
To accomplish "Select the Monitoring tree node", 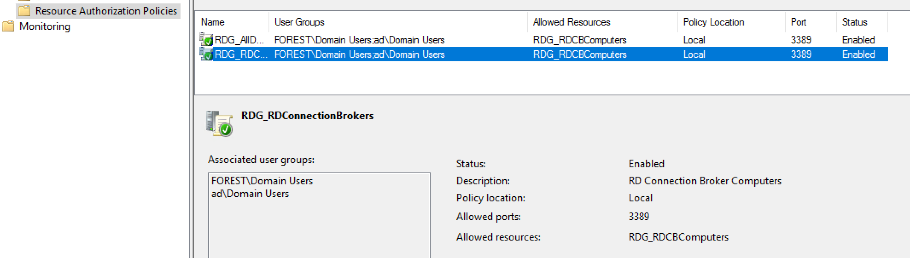I will 45,26.
